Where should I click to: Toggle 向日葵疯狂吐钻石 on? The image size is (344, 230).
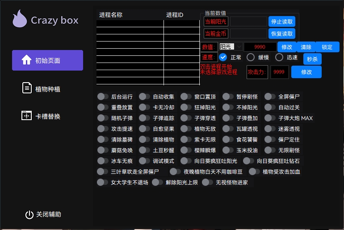pos(248,161)
